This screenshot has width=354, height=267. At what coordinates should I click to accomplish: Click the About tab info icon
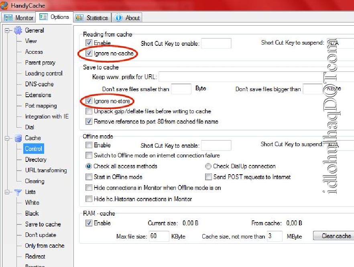click(118, 18)
